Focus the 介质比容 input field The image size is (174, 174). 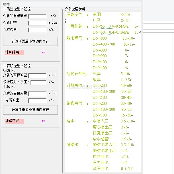tap(37, 23)
